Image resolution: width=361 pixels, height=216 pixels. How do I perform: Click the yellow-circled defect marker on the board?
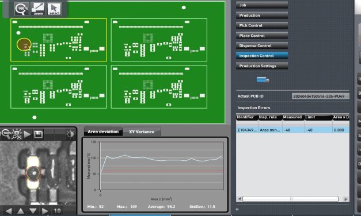click(x=24, y=45)
